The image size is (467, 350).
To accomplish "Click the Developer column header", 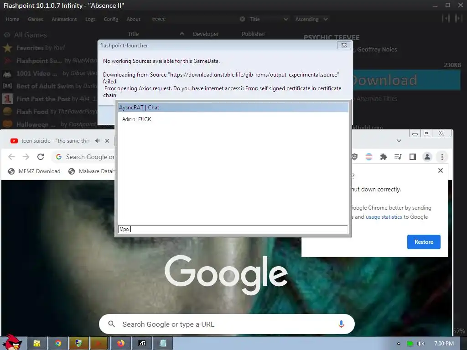I will (206, 34).
